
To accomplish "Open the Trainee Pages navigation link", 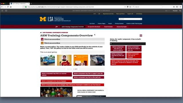I will coord(102,23).
